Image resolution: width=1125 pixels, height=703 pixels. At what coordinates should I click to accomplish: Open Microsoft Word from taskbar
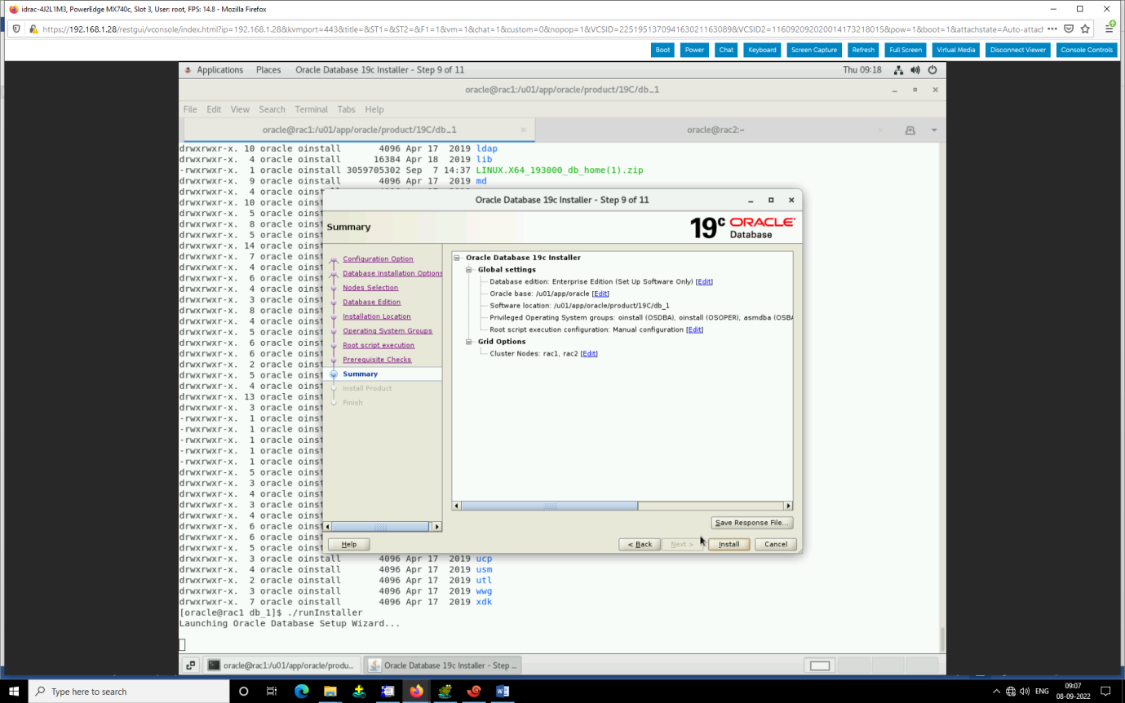click(503, 691)
